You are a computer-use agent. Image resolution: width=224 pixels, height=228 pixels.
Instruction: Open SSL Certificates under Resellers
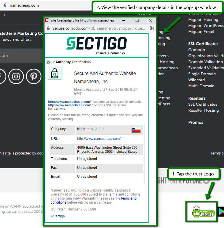point(203,104)
